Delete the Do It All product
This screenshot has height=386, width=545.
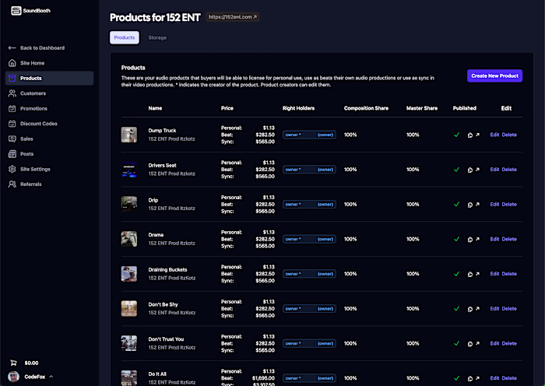coord(509,378)
